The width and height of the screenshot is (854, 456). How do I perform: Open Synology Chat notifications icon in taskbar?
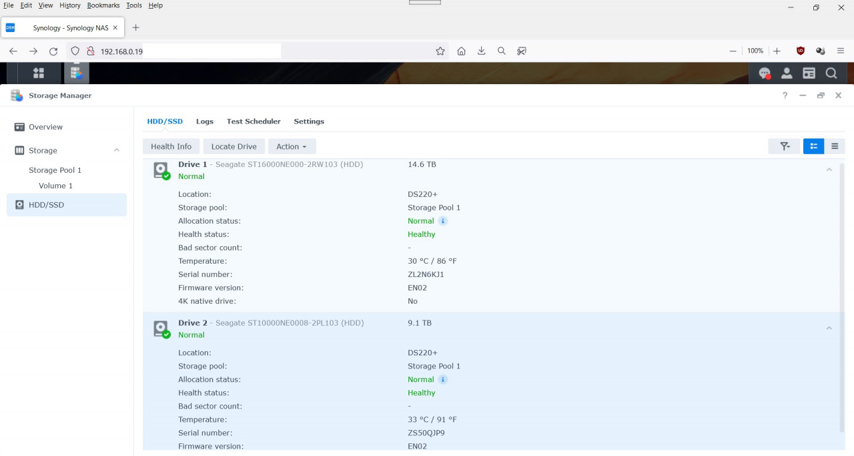click(x=764, y=73)
